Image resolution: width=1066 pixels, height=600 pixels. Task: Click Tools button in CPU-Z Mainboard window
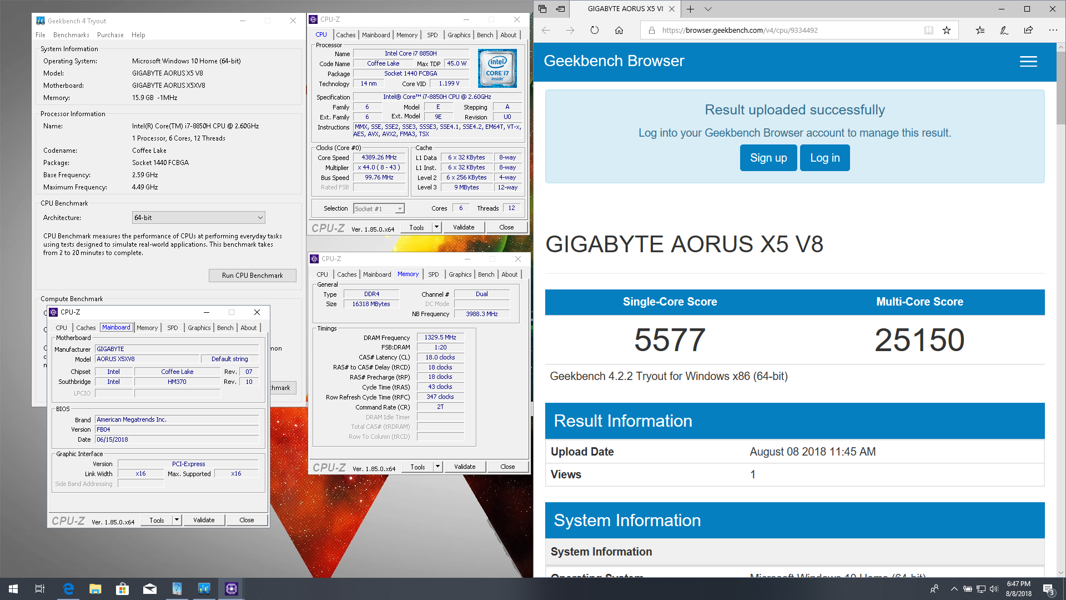coord(157,520)
